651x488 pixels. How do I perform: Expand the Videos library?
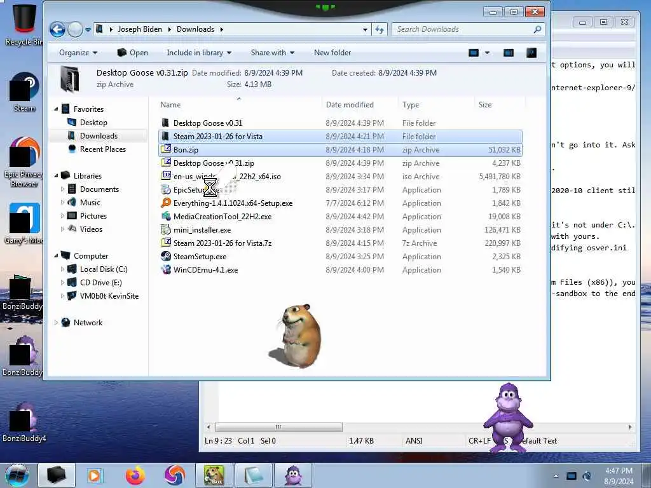(x=63, y=229)
